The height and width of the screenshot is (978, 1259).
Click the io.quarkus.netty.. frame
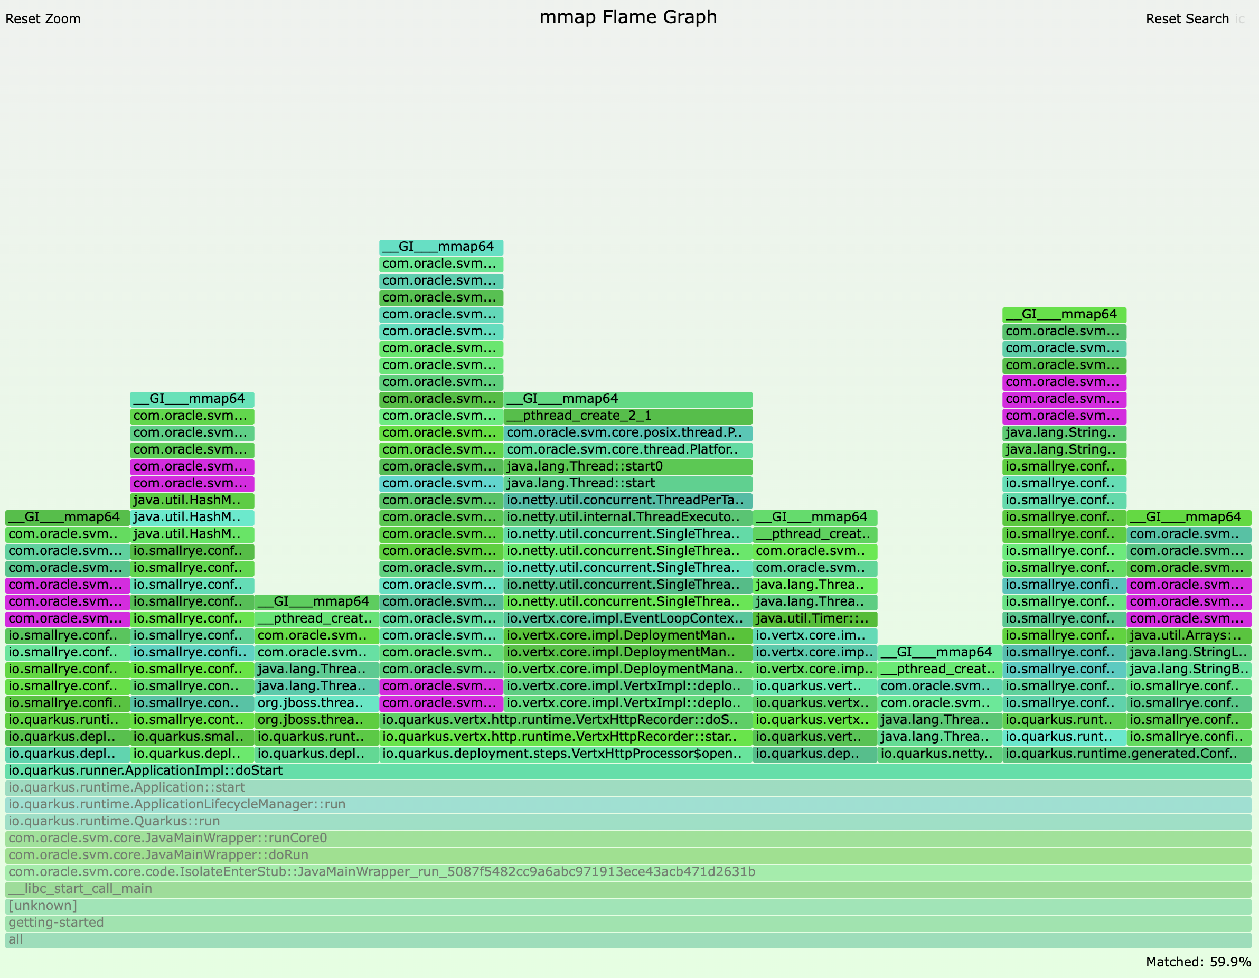click(x=939, y=754)
